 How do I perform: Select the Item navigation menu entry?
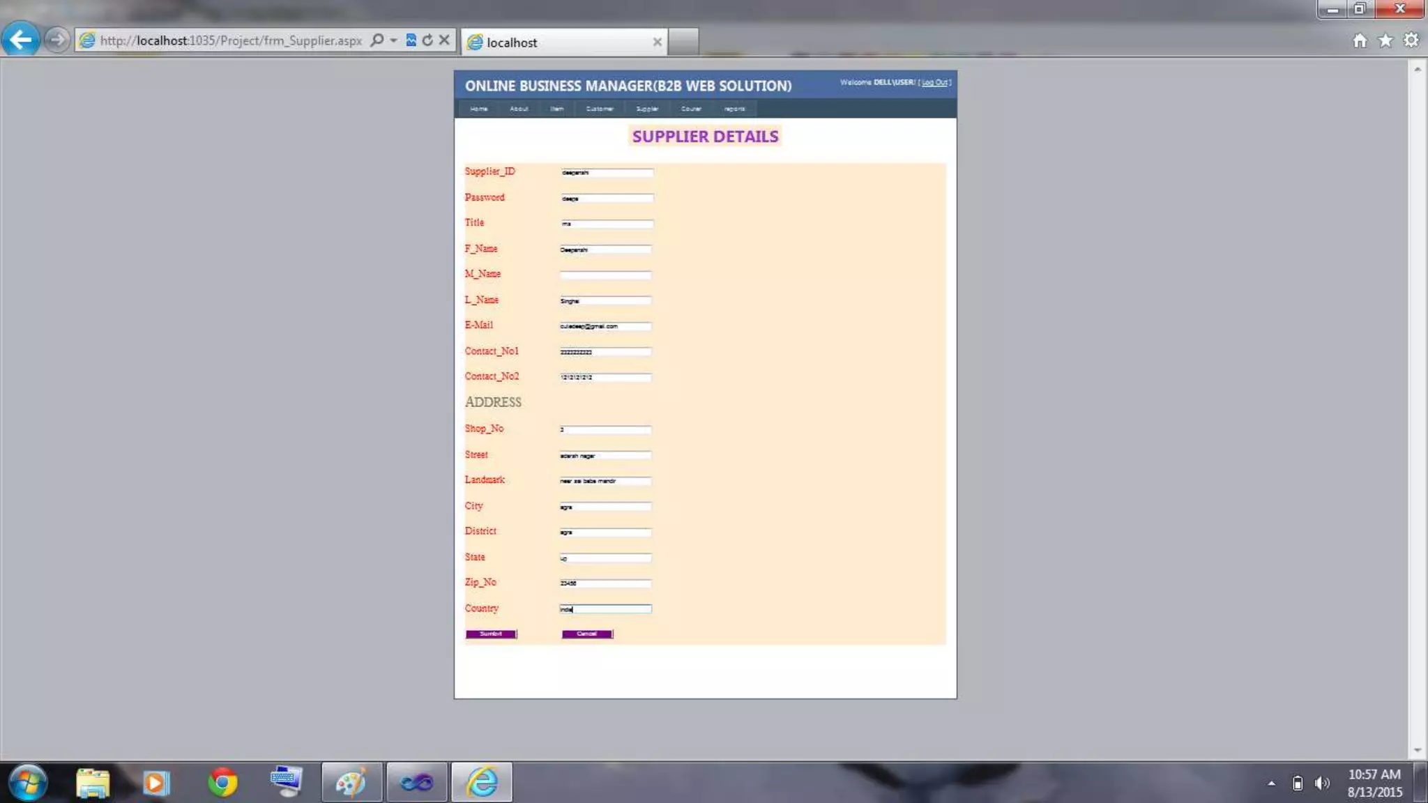coord(556,109)
